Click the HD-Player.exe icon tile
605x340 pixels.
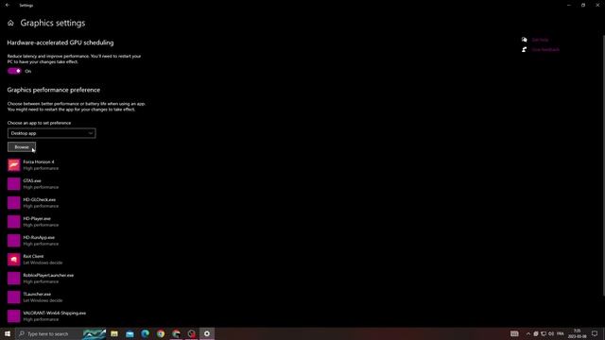[14, 222]
